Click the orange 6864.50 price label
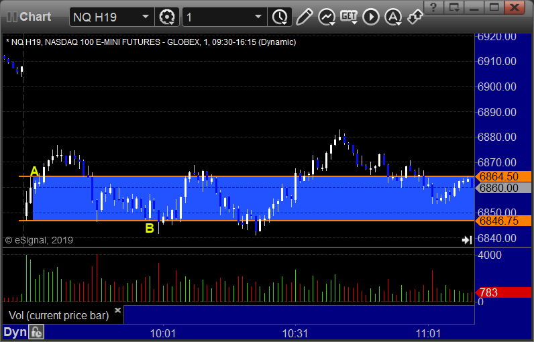This screenshot has height=342, width=534. pyautogui.click(x=504, y=176)
